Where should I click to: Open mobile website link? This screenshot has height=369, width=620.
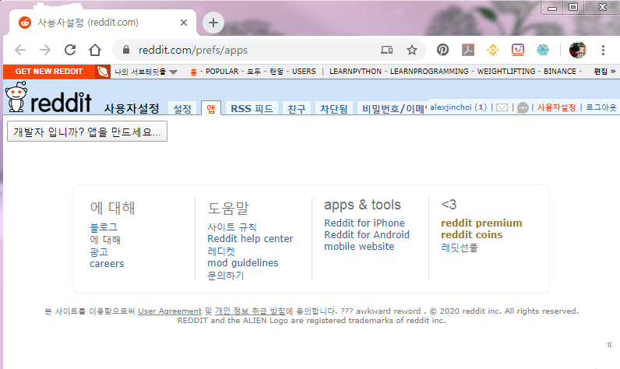(x=359, y=247)
